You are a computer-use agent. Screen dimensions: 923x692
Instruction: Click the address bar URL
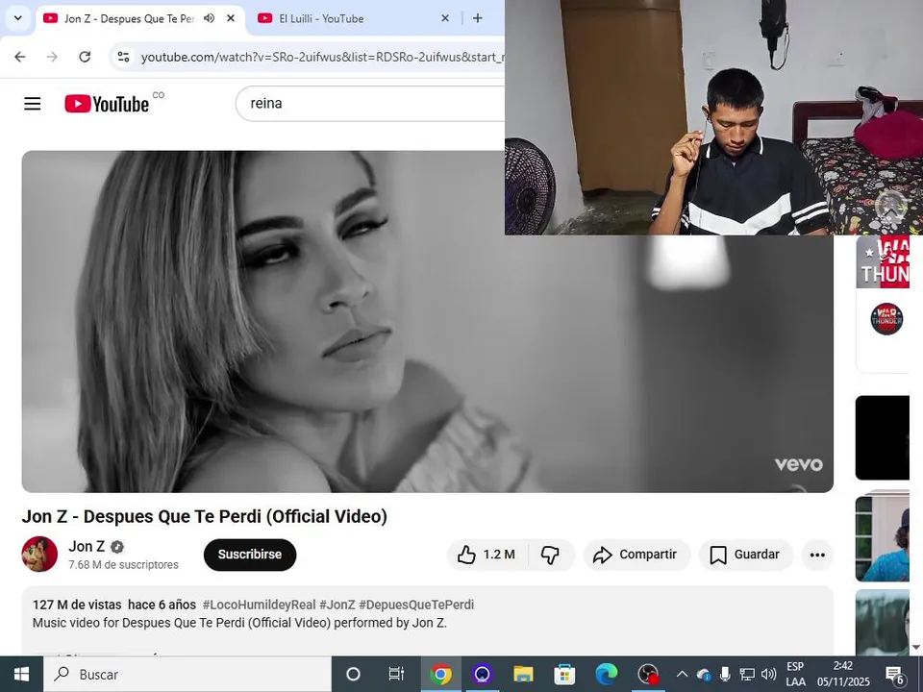click(323, 57)
